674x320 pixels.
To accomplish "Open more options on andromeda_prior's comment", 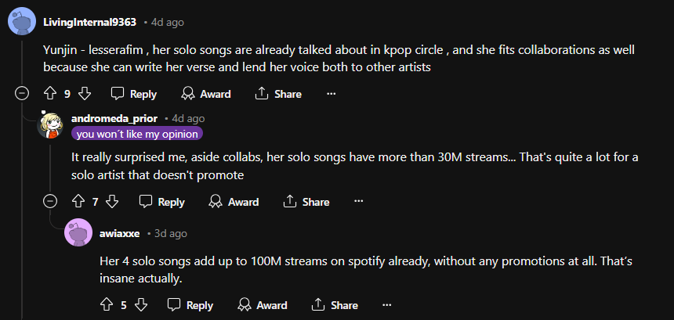I will pyautogui.click(x=359, y=202).
